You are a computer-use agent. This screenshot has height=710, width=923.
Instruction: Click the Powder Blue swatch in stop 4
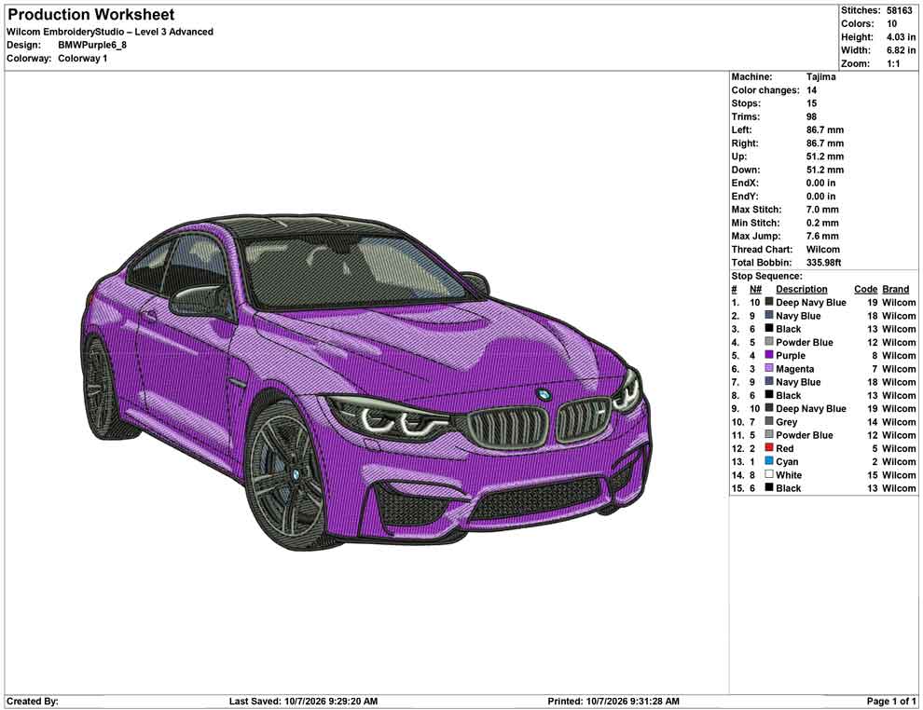click(769, 342)
